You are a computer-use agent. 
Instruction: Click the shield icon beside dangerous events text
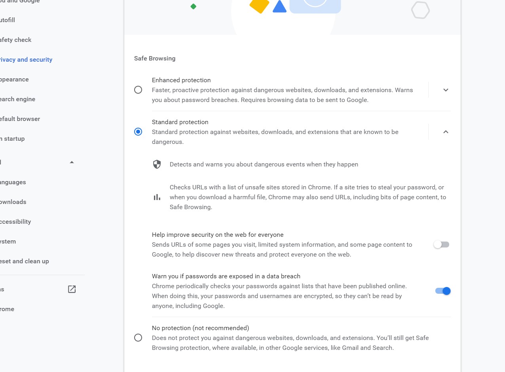157,164
